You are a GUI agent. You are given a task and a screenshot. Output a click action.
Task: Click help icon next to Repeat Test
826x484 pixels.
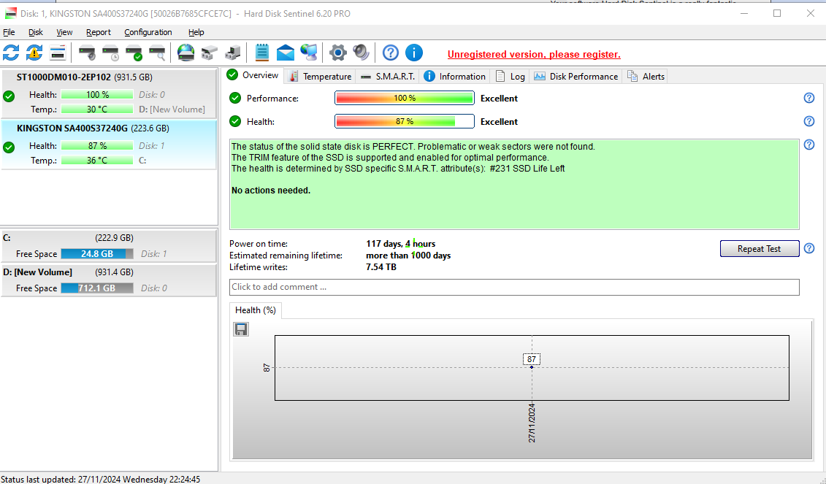pos(809,249)
